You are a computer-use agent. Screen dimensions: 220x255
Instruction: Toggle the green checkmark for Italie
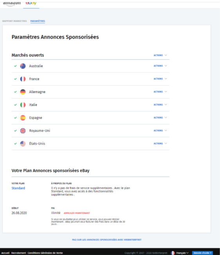[x=15, y=105]
